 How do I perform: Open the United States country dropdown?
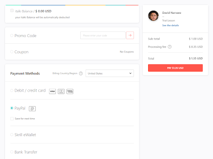click(x=110, y=73)
